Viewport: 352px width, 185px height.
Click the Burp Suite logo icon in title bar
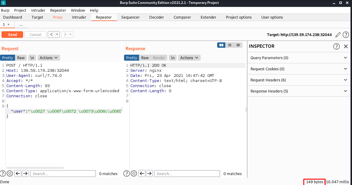3,3
